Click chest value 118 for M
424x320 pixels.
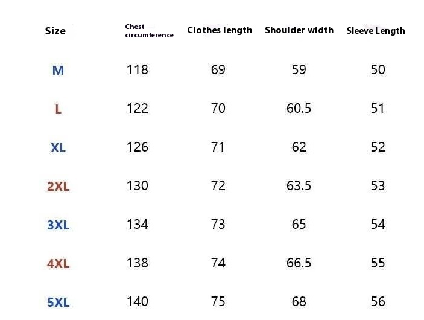(x=138, y=69)
